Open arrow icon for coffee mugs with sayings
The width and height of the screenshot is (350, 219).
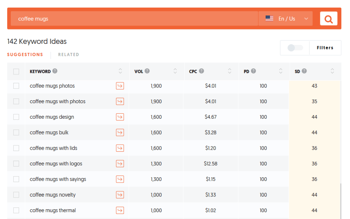coord(120,179)
